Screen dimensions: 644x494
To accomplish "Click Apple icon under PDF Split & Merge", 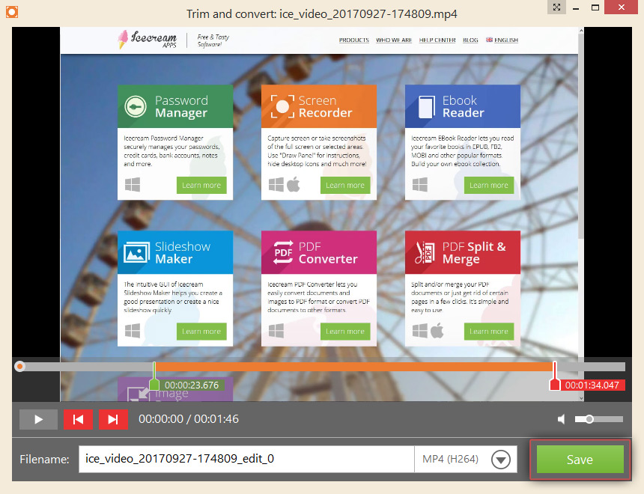I will [x=437, y=330].
